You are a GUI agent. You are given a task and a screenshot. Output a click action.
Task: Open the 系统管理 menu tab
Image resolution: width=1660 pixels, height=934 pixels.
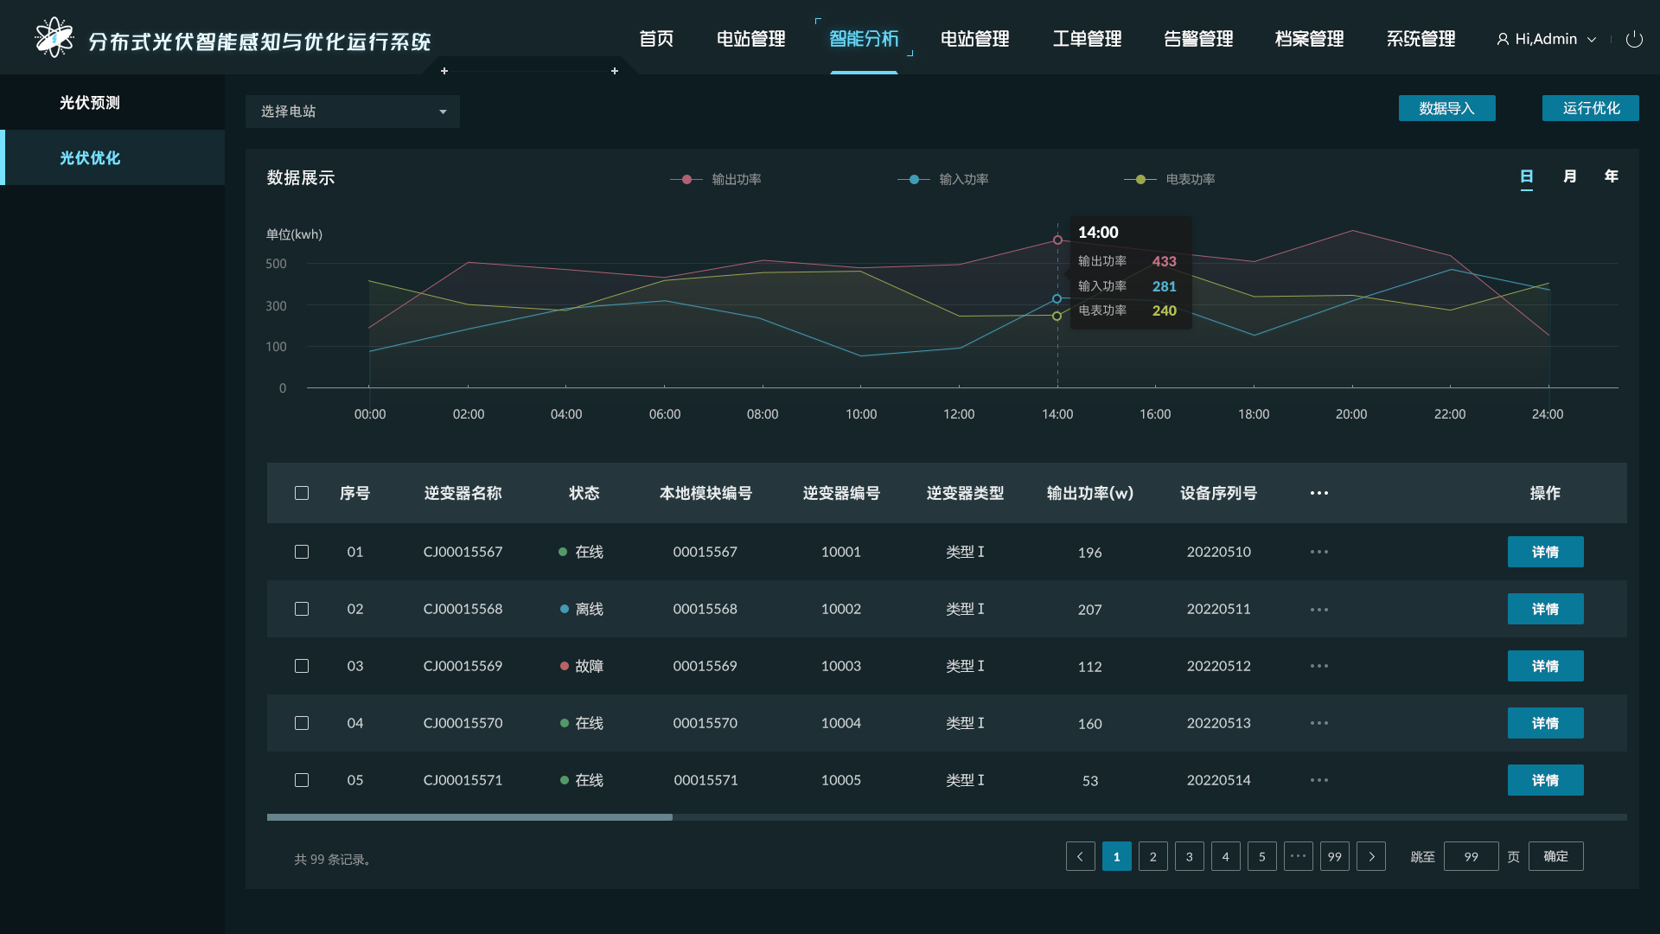pyautogui.click(x=1421, y=39)
